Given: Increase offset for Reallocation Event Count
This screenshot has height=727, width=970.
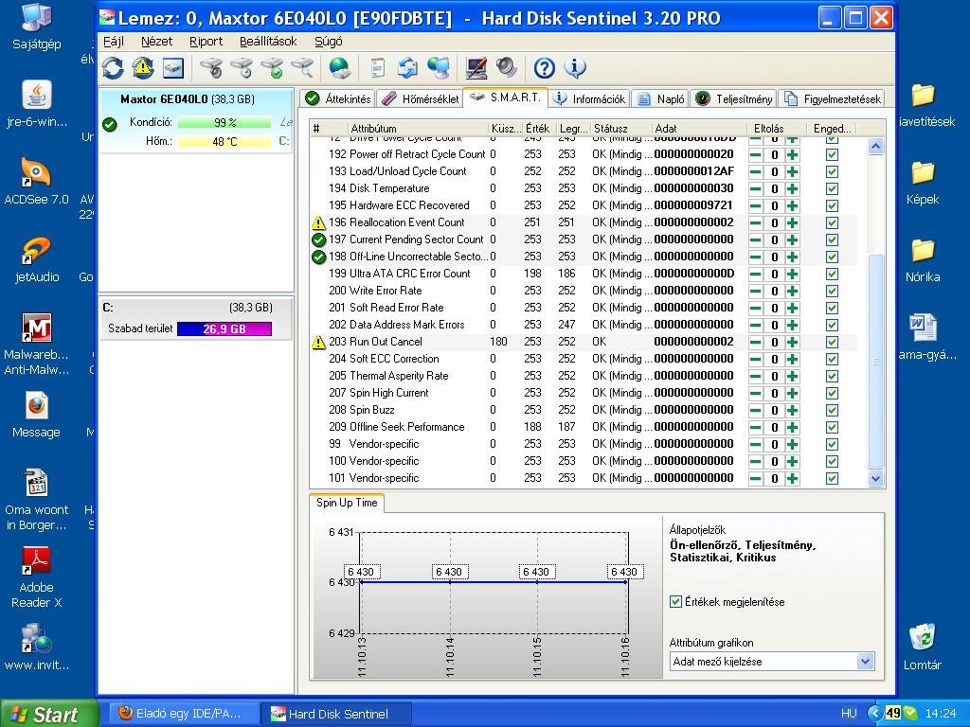Looking at the screenshot, I should coord(793,222).
